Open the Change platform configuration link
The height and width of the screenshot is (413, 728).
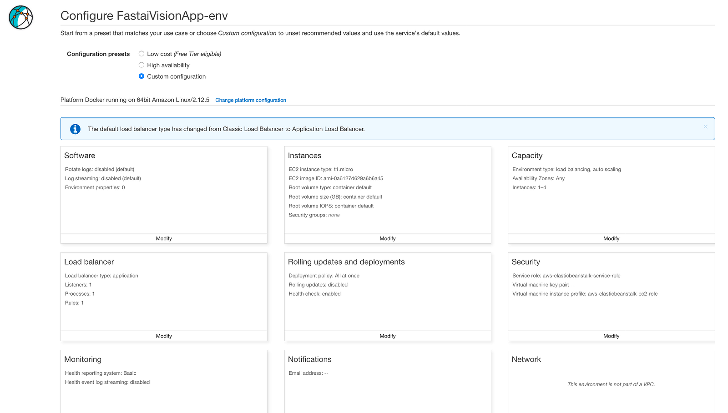(250, 100)
